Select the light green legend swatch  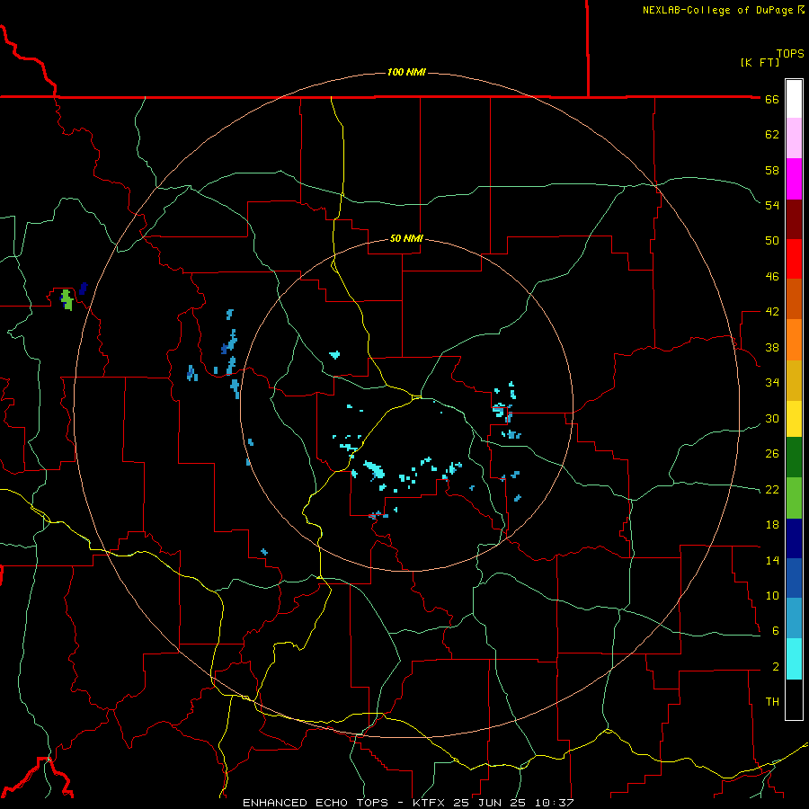(x=794, y=498)
